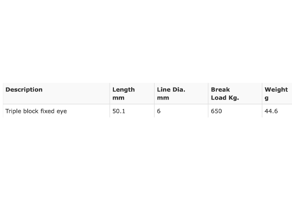Click the Load Kg. text in header
Image resolution: width=292 pixels, height=211 pixels.
coord(225,98)
